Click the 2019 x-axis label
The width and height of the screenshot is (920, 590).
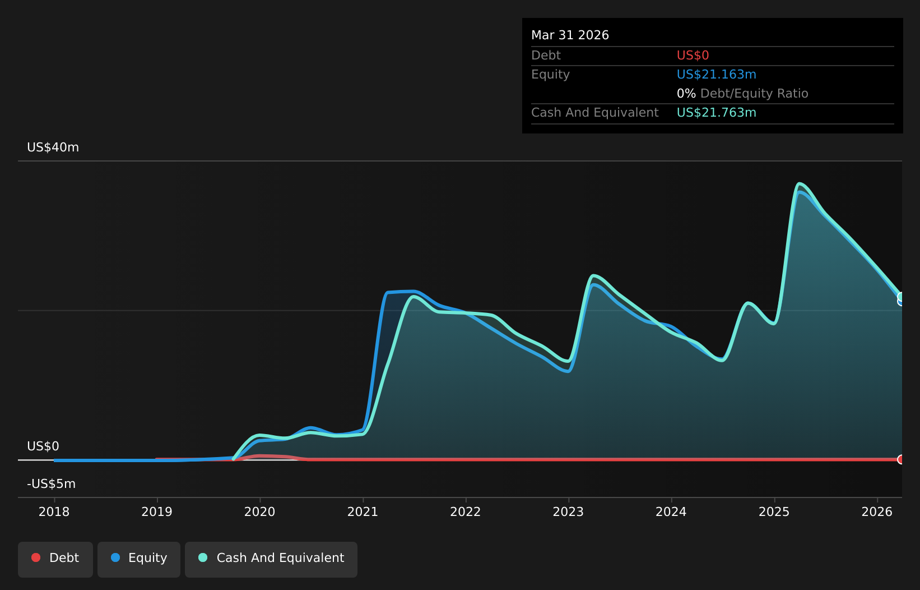click(x=157, y=512)
